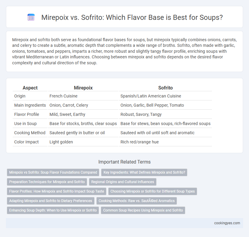Click 'Enhancing Soup Depth: When to Use' tag
This screenshot has width=249, height=237.
pyautogui.click(x=53, y=210)
